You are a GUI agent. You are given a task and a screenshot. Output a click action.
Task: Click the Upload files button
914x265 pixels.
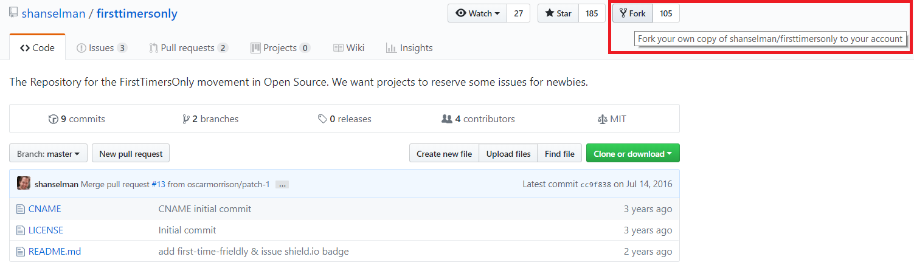tap(508, 154)
